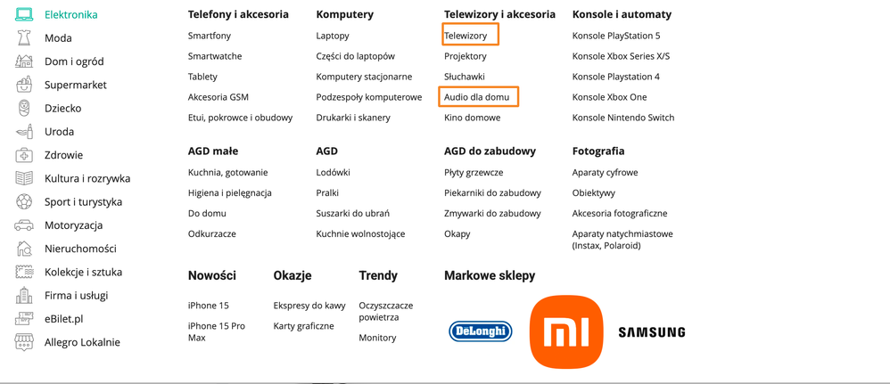Image resolution: width=890 pixels, height=384 pixels.
Task: Select Elektronika in the category sidebar
Action: click(x=71, y=15)
